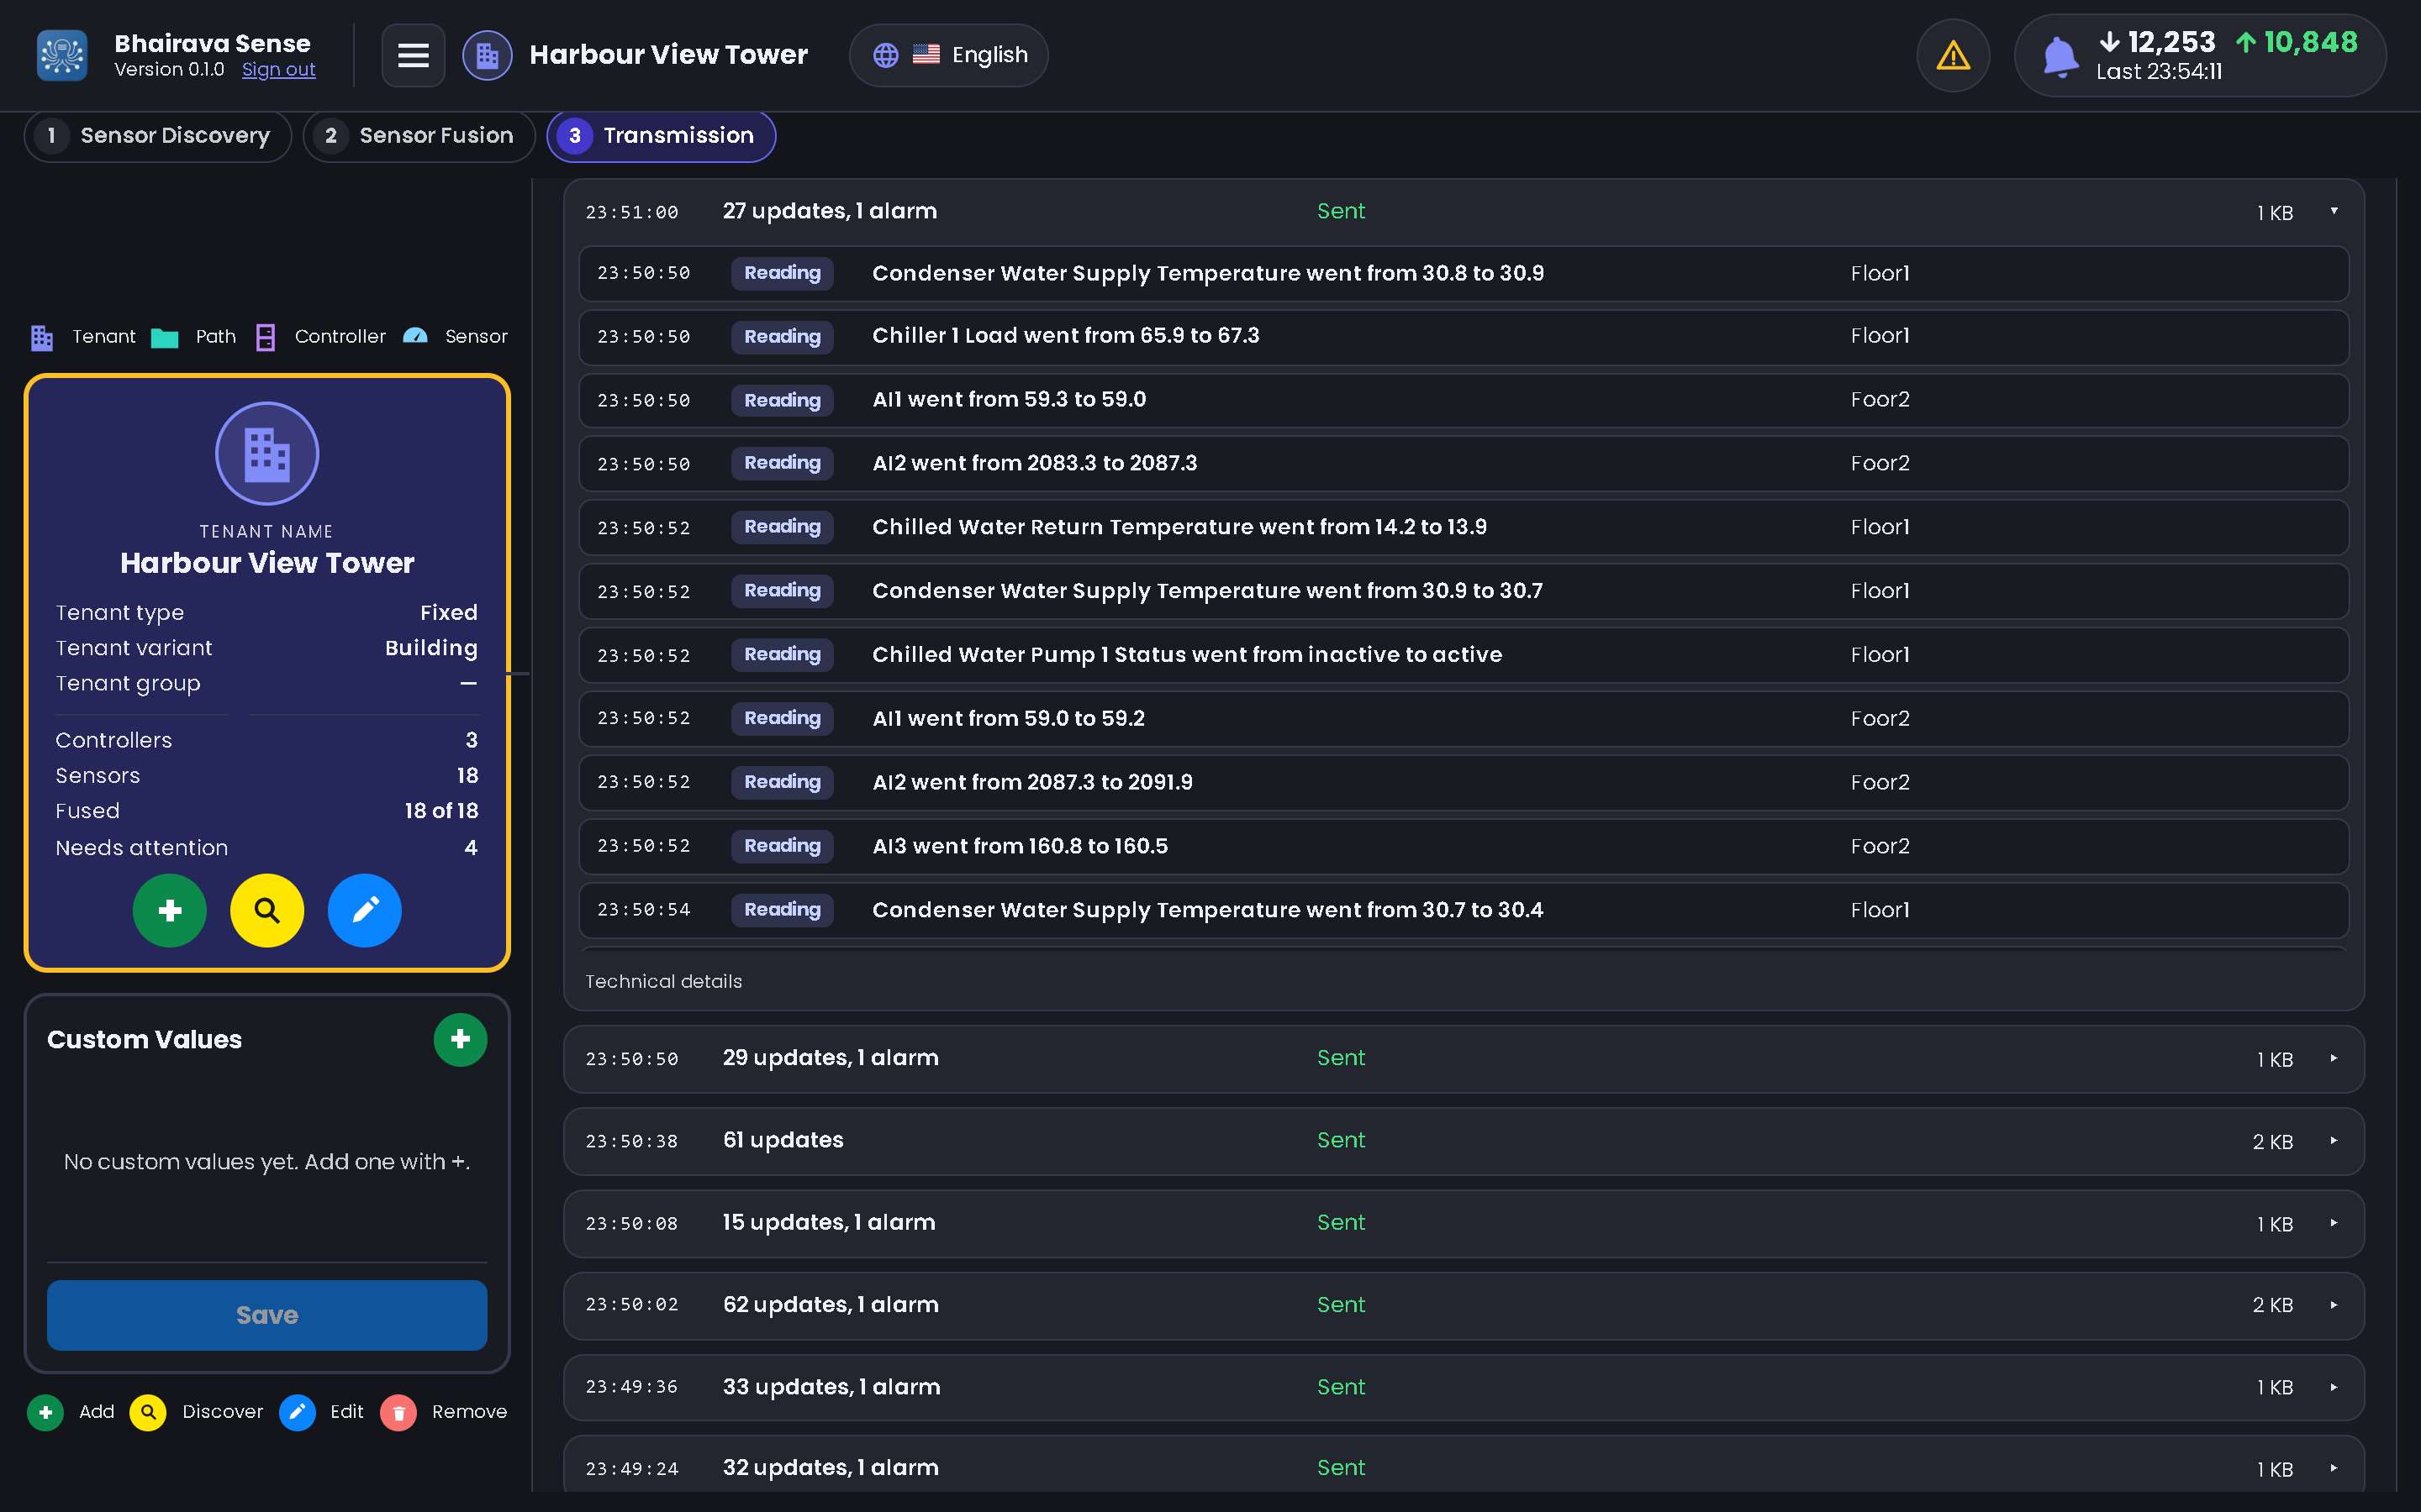Open the English language selector
The height and width of the screenshot is (1512, 2421).
[x=948, y=55]
